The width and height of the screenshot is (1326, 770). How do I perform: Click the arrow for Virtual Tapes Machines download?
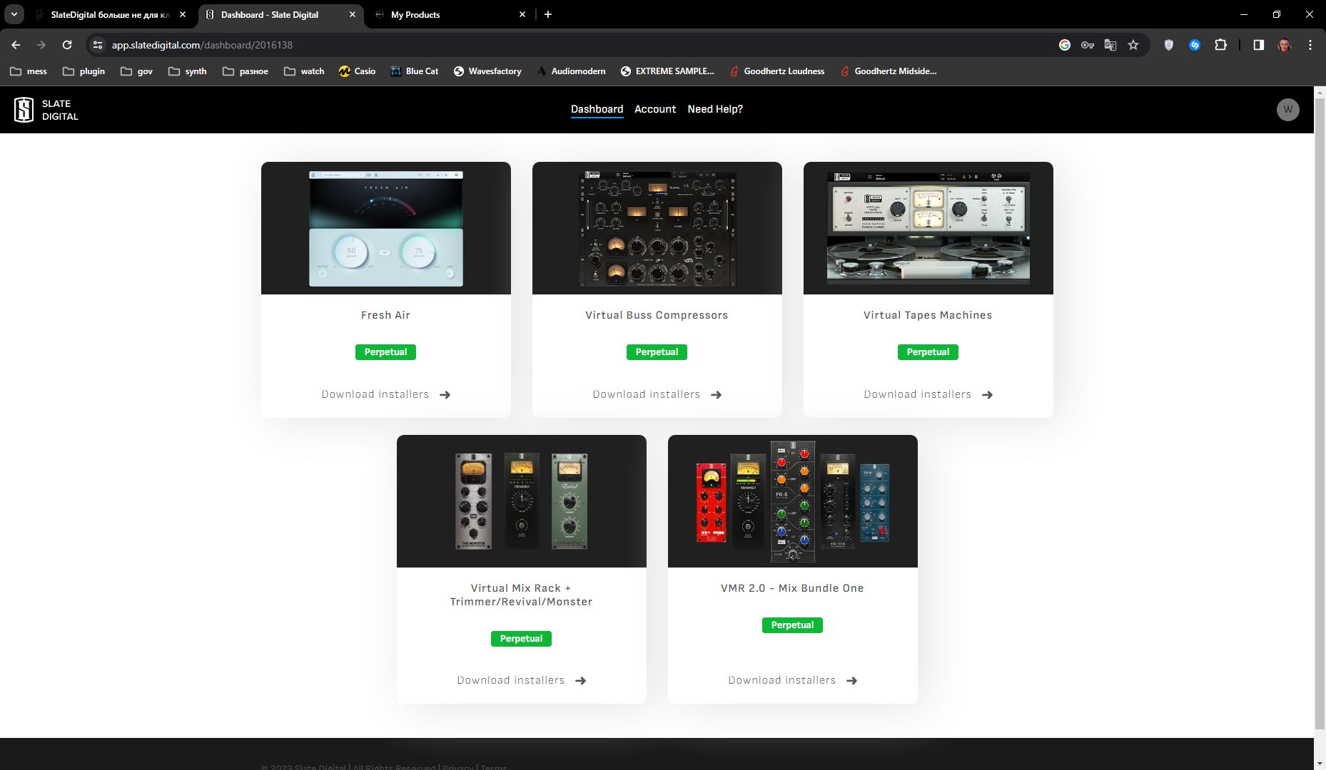(988, 395)
